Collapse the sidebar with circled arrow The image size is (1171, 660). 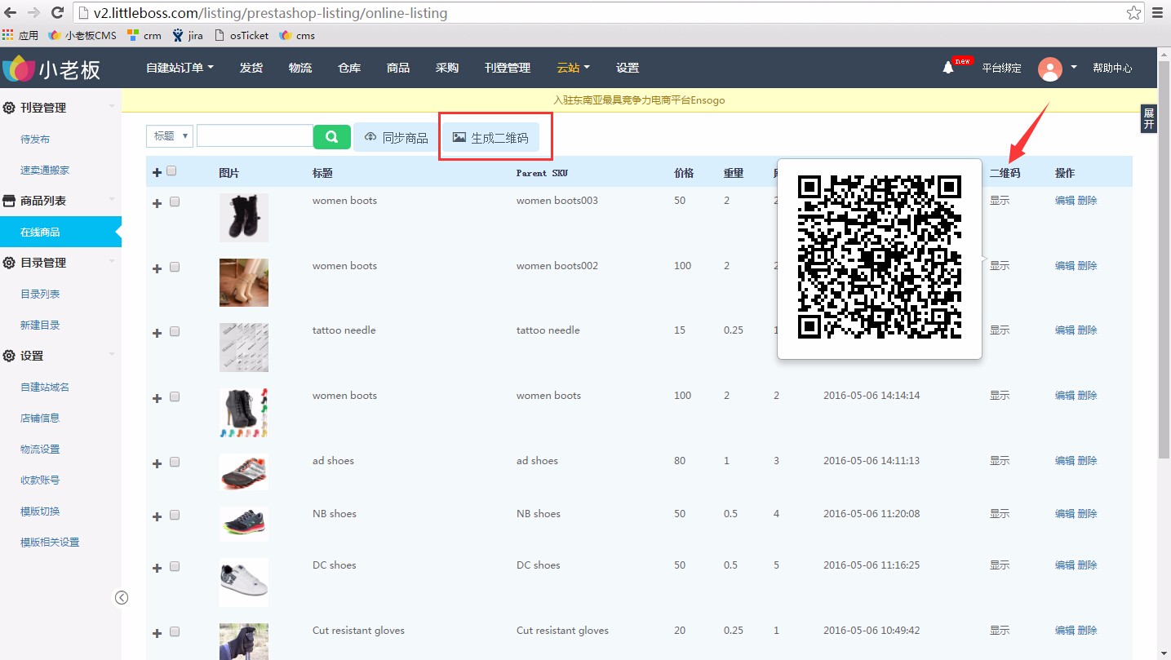122,597
